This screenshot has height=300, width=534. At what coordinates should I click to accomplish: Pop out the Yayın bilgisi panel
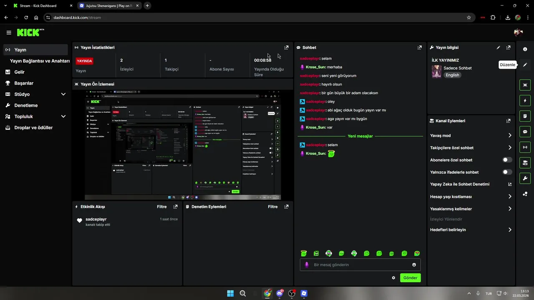tap(508, 47)
